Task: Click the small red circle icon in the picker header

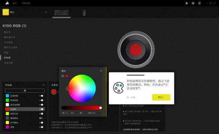Action: click(67, 76)
